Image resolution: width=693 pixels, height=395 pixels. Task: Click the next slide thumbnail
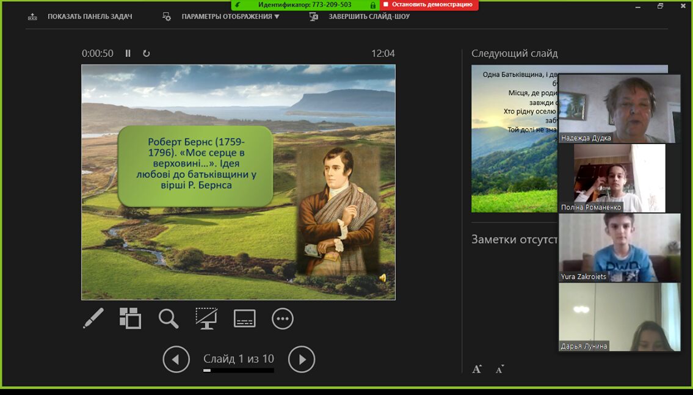(515, 139)
